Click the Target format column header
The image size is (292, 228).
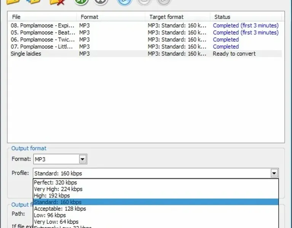point(177,17)
